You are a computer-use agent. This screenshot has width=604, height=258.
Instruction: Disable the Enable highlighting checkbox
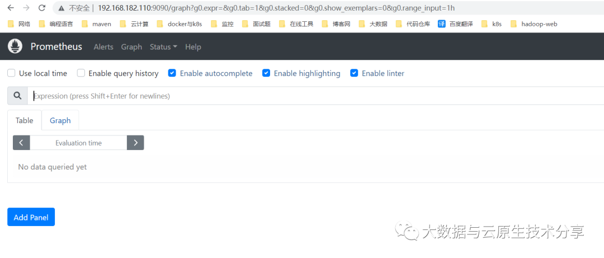tap(266, 73)
